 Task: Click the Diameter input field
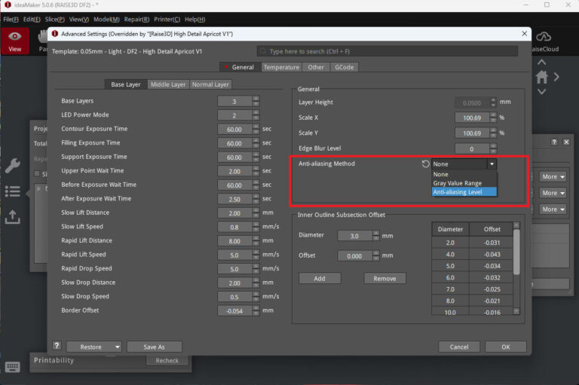coord(355,236)
